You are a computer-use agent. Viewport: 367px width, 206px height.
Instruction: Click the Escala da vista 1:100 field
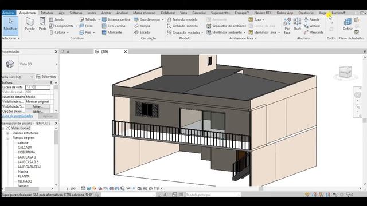38,87
